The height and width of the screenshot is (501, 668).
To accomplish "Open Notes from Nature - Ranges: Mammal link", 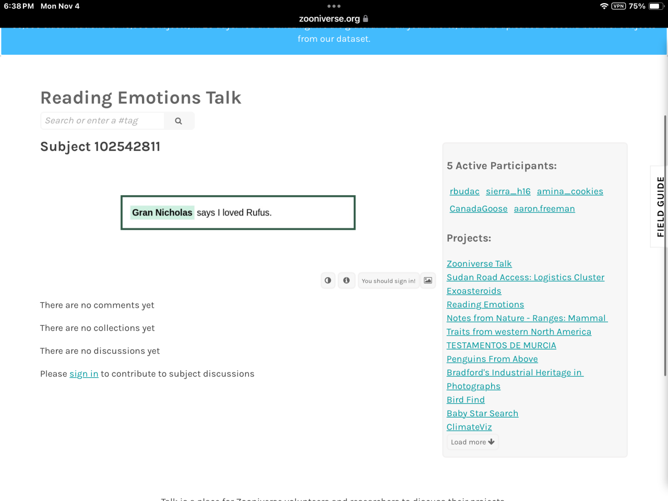I will [x=527, y=318].
